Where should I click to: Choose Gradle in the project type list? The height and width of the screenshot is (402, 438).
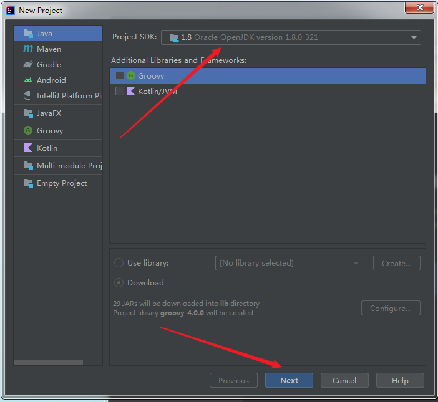coord(58,64)
